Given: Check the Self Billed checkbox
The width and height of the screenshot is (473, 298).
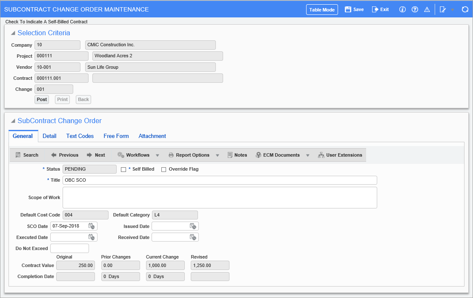Looking at the screenshot, I should [x=123, y=170].
